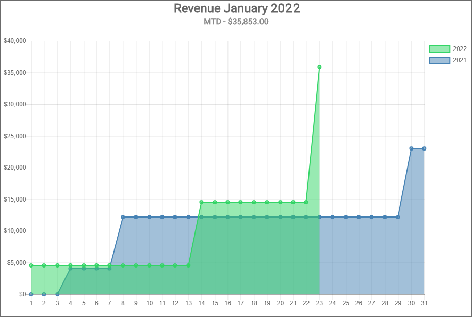472x317 pixels.
Task: Select the day 8 blue data point
Action: pos(122,217)
